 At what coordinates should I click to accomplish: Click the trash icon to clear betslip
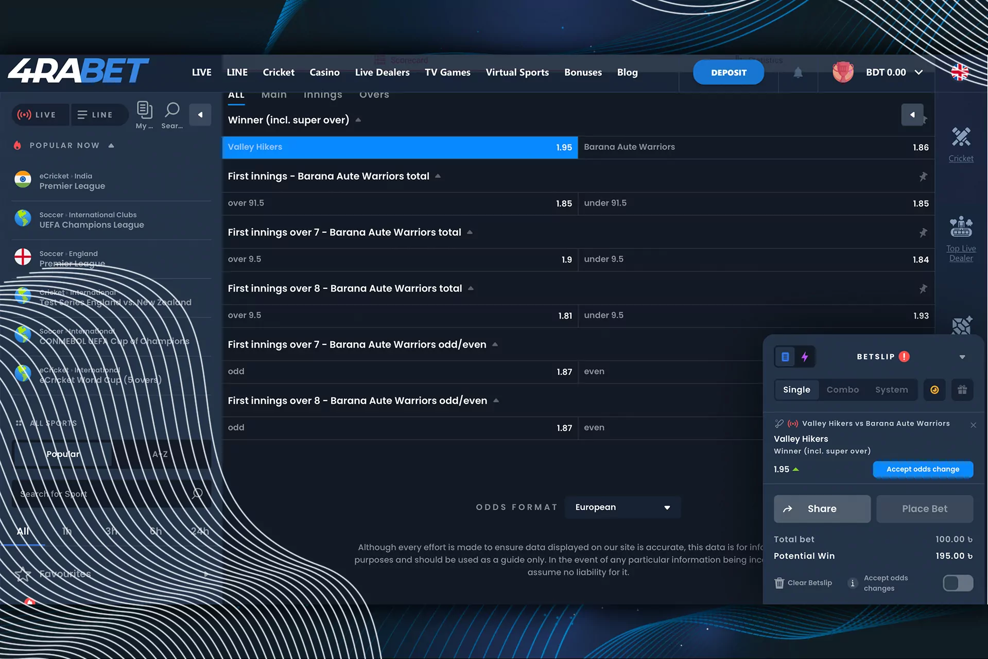pos(779,583)
